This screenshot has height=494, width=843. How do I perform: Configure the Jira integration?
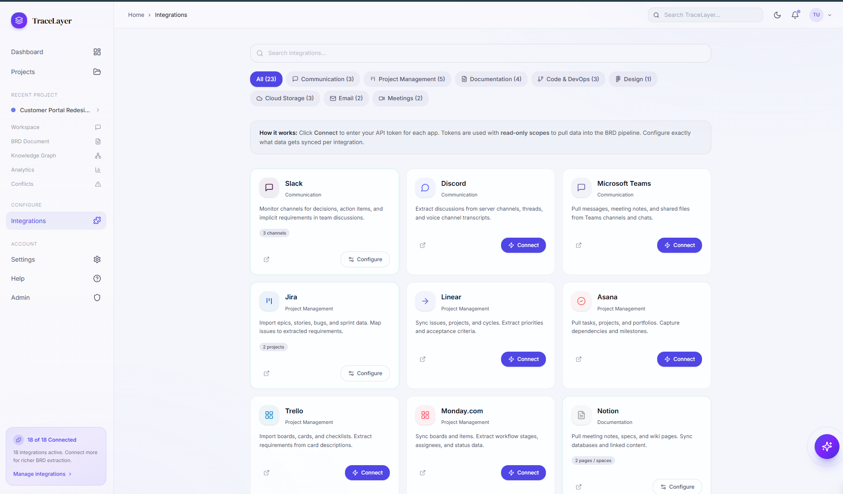click(x=365, y=373)
